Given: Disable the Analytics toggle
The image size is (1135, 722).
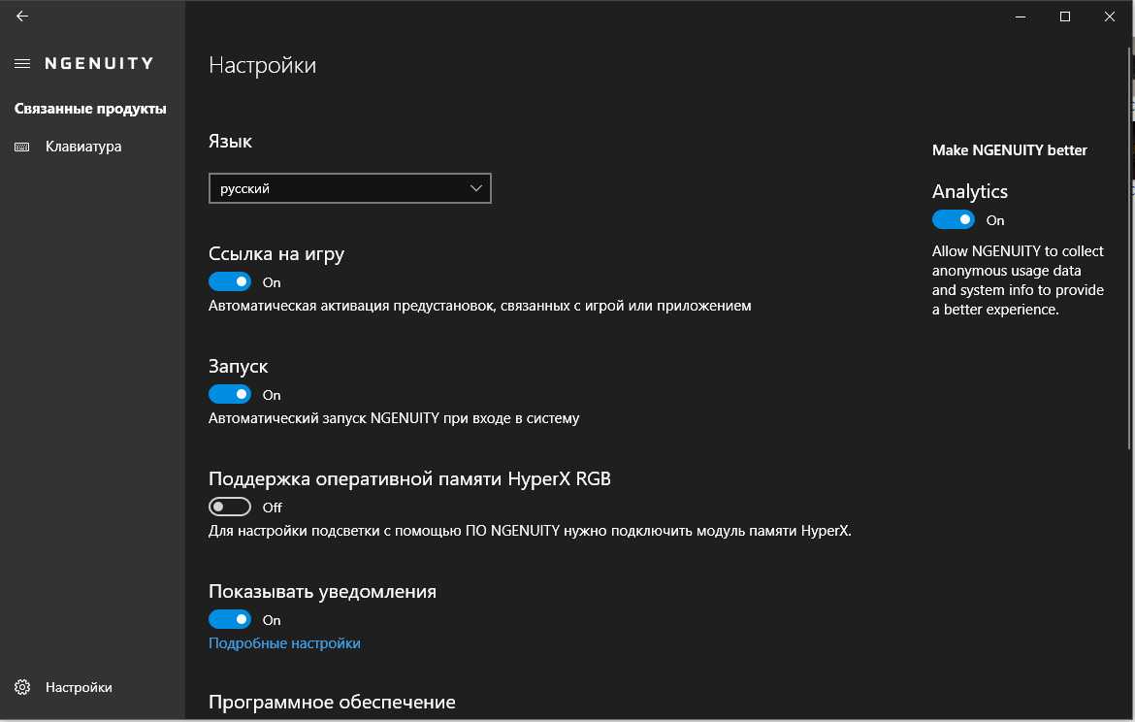Looking at the screenshot, I should (x=954, y=220).
